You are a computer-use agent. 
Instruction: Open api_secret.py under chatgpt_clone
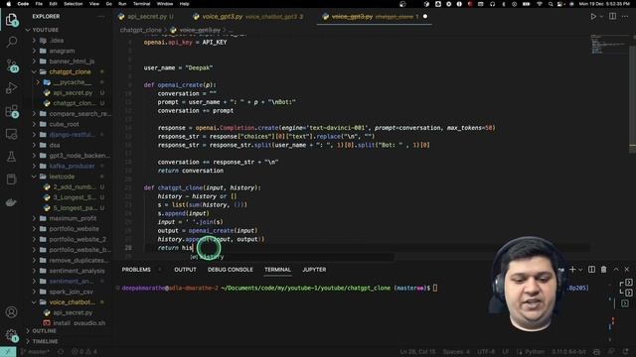(x=73, y=92)
